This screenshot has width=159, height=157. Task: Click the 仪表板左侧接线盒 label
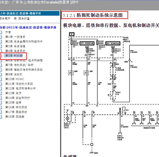pyautogui.click(x=120, y=69)
